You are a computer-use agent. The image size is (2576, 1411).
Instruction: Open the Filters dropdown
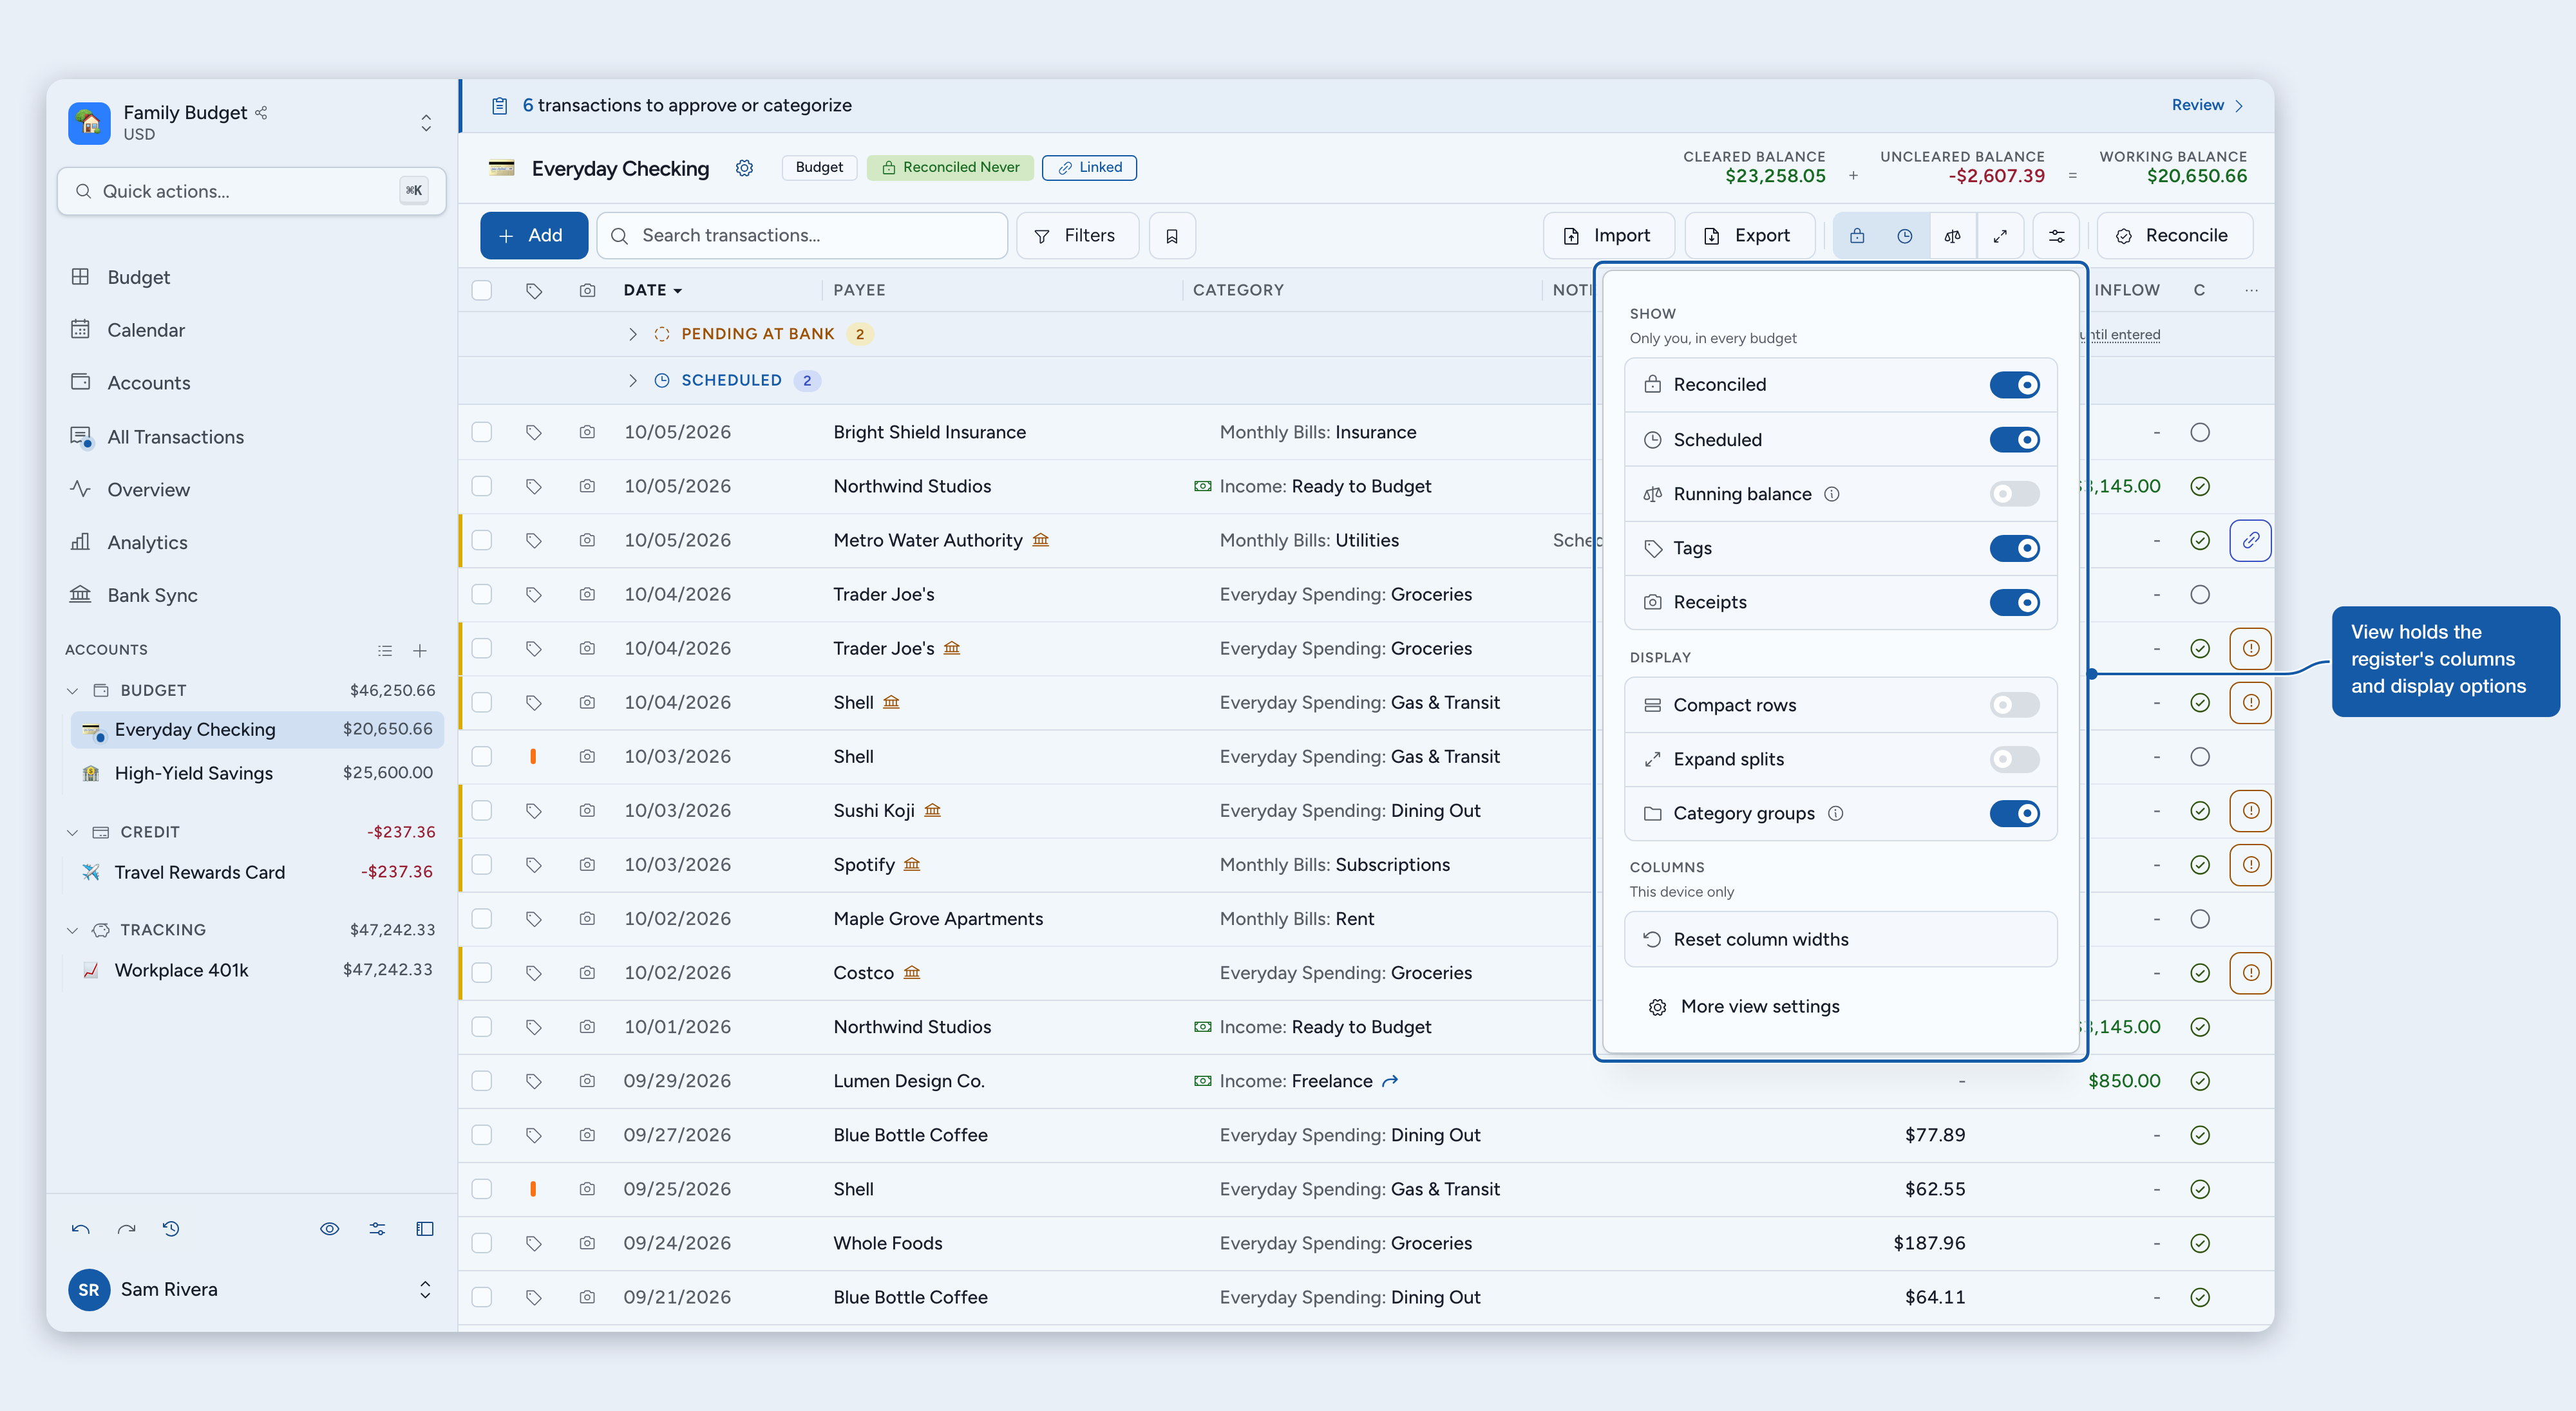click(x=1077, y=236)
